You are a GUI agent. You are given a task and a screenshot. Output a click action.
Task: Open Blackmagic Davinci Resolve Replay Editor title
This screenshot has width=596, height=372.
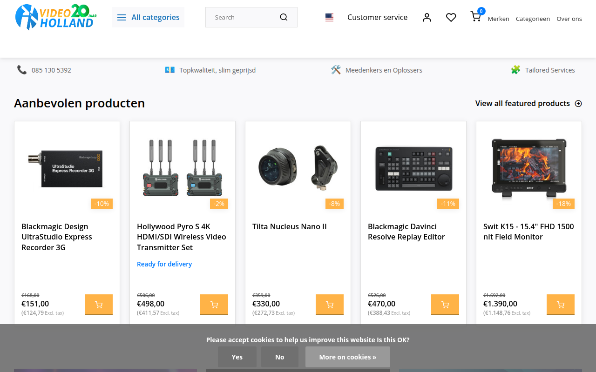pyautogui.click(x=406, y=232)
